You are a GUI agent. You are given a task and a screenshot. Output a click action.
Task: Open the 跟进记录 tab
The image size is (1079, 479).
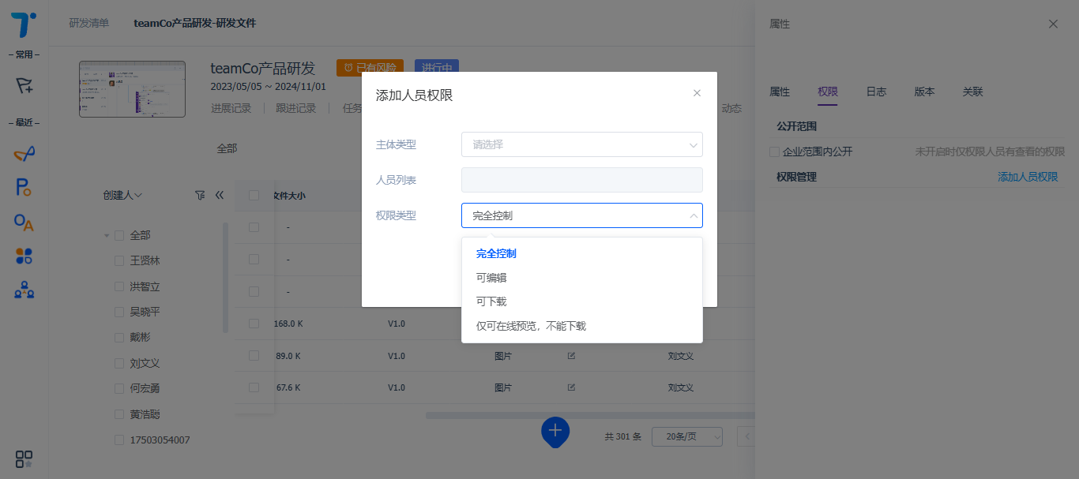pos(295,108)
